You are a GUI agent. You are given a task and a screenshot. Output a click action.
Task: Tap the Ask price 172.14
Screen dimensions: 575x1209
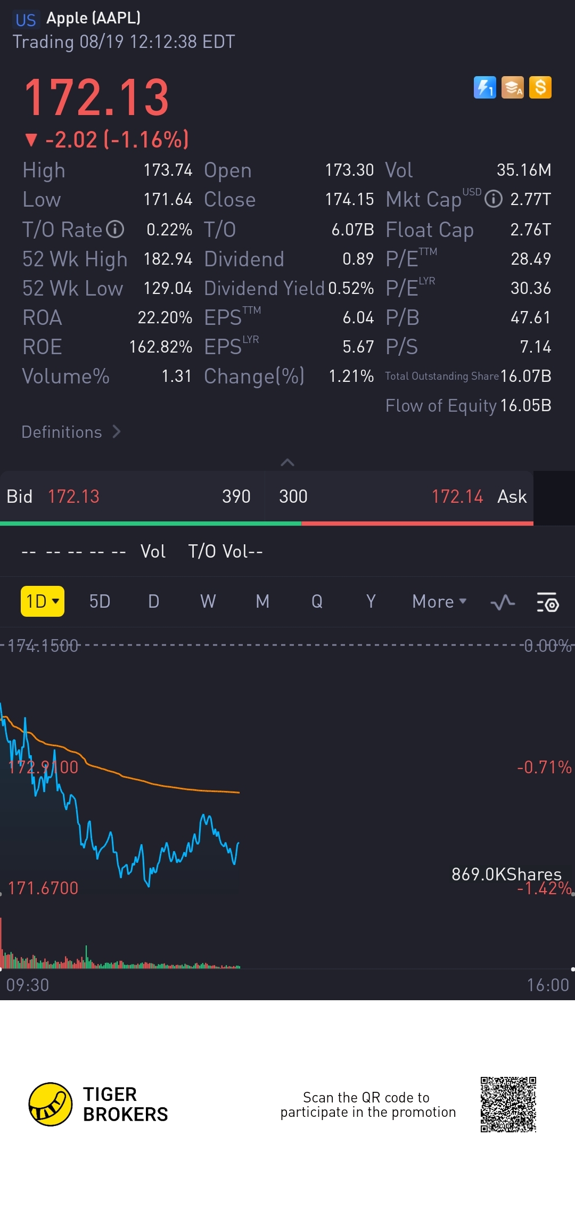pyautogui.click(x=457, y=496)
